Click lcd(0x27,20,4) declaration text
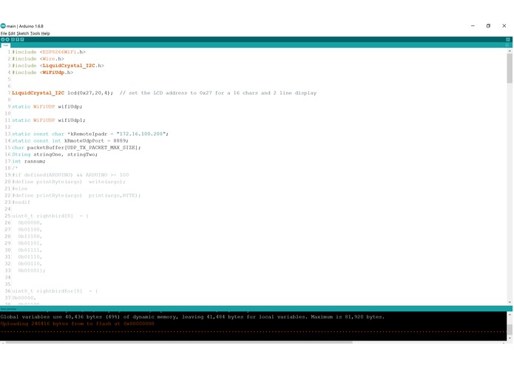The height and width of the screenshot is (365, 514). [x=90, y=93]
